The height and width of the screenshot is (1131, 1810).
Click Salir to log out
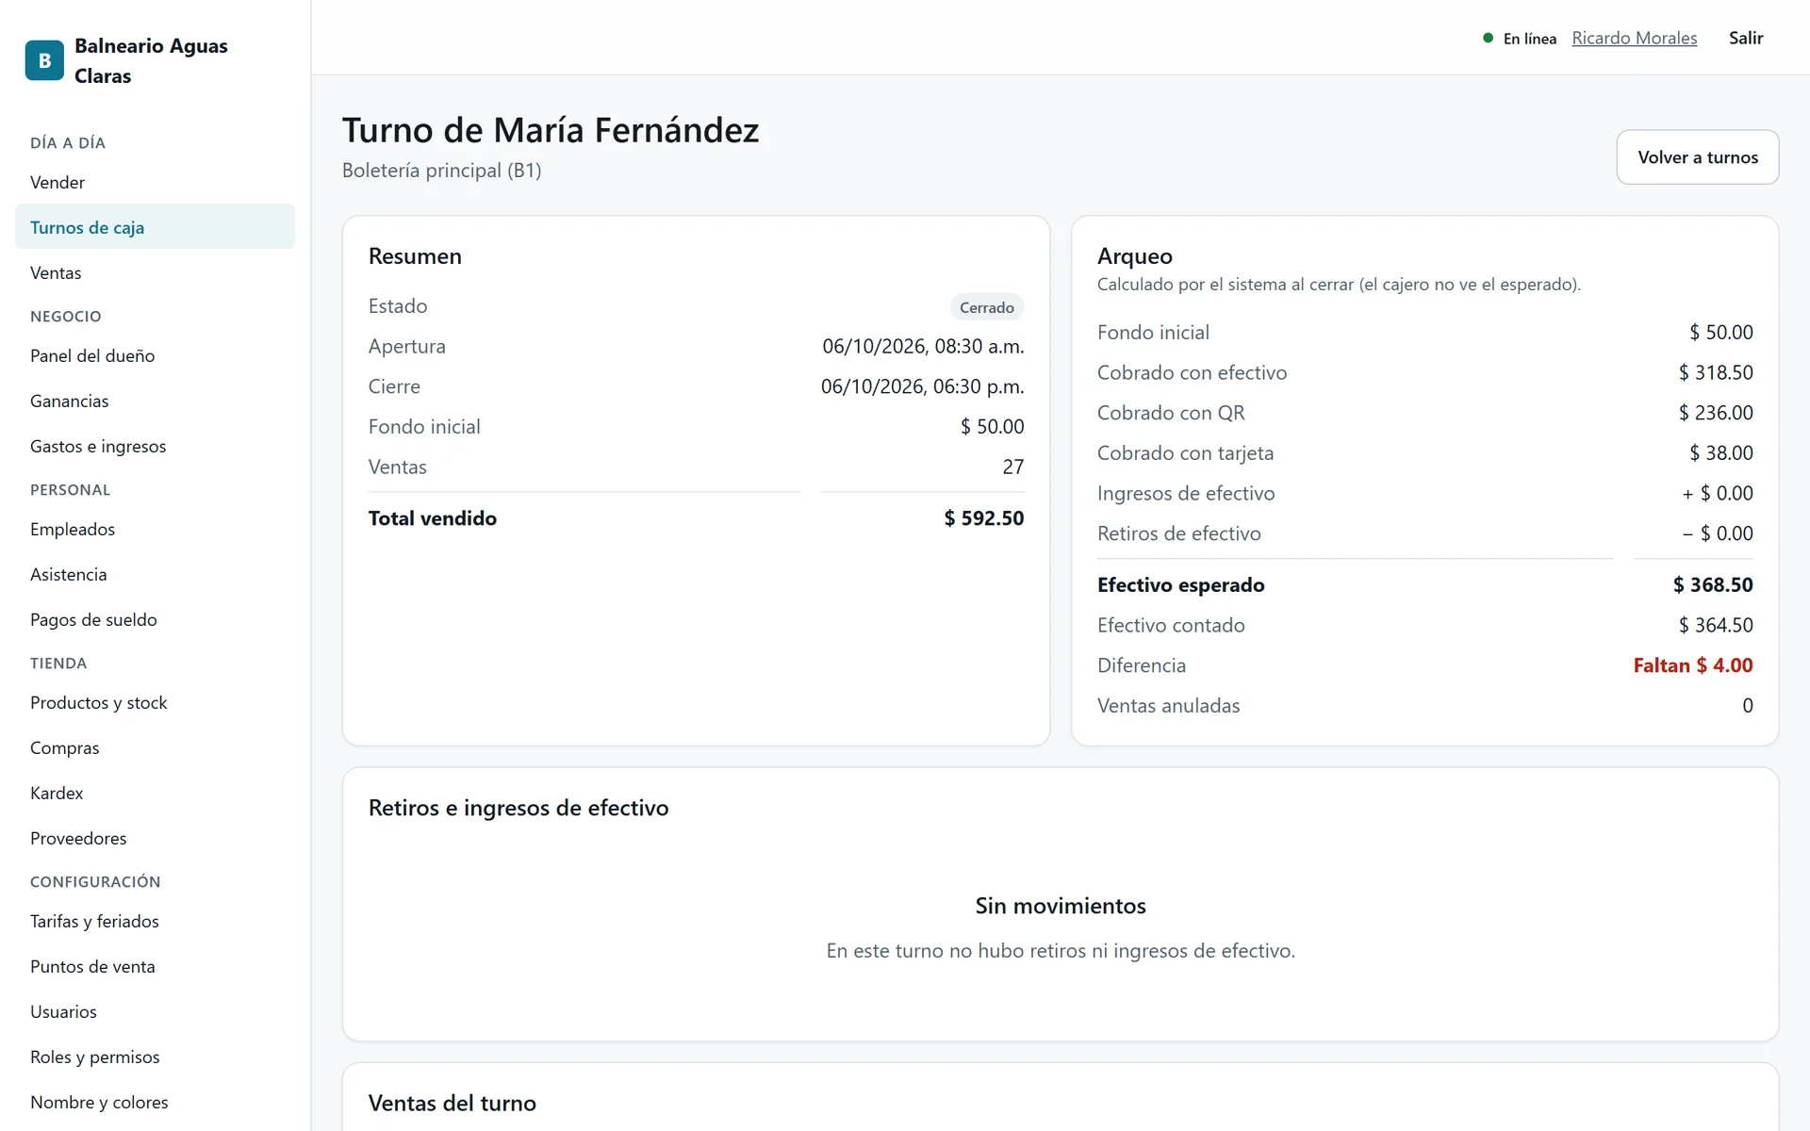pyautogui.click(x=1745, y=38)
